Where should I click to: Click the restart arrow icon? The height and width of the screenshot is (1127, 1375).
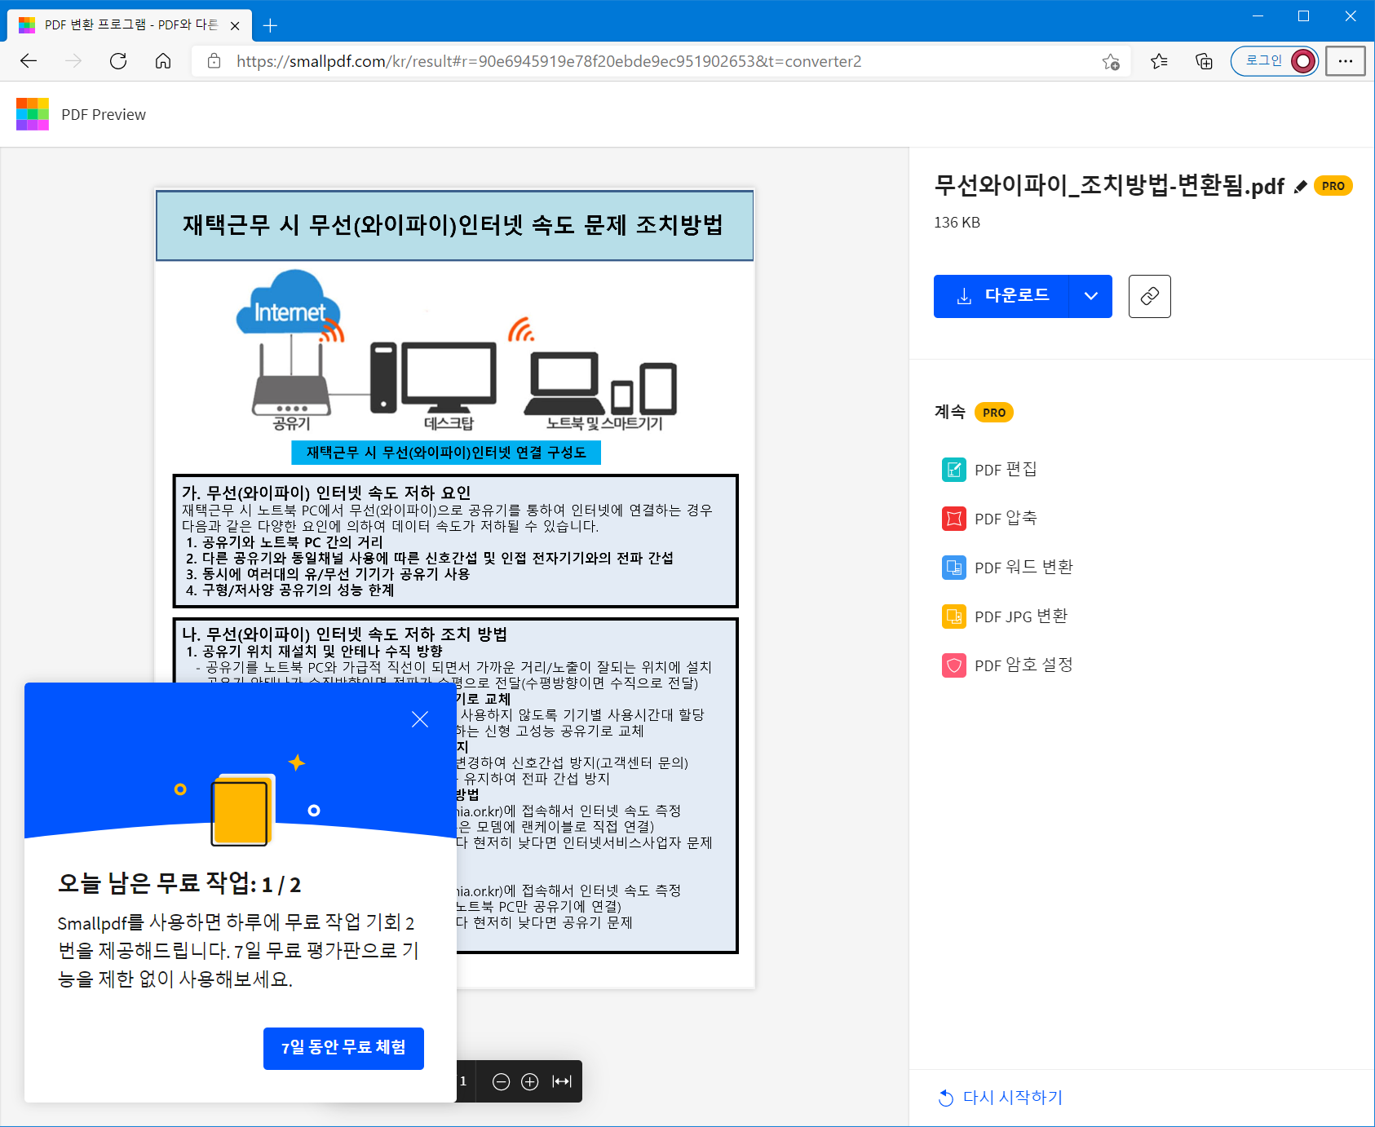946,1098
